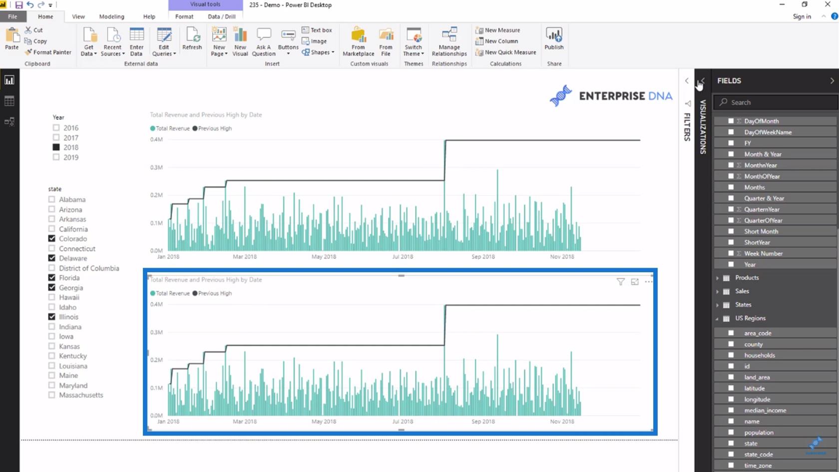
Task: Click Focus mode icon on selected chart
Action: [635, 282]
